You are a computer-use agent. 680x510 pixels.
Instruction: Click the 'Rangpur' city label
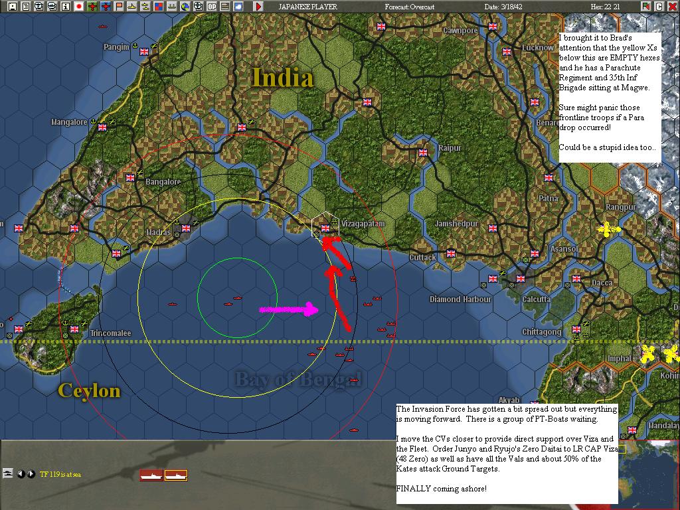click(621, 207)
